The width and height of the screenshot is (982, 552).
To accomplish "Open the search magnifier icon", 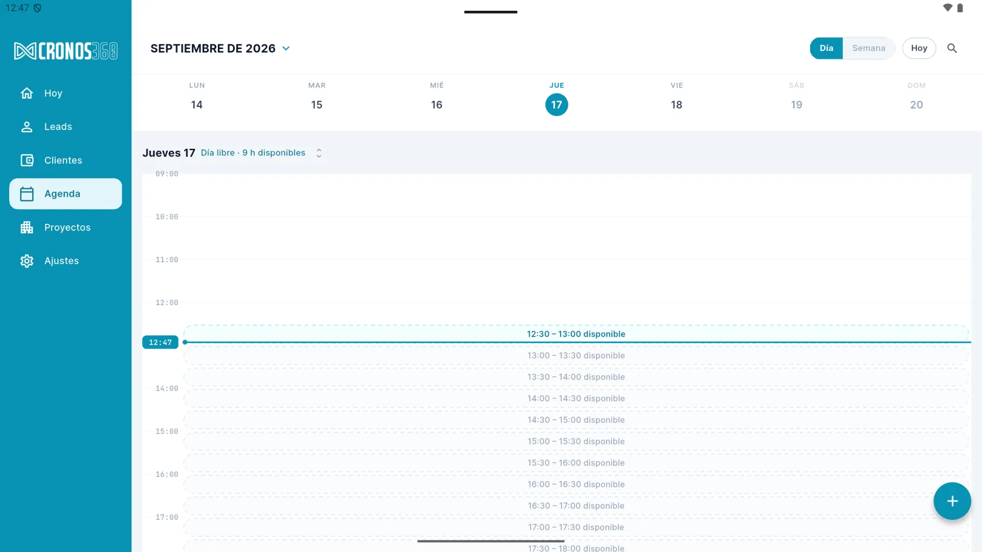I will 952,48.
